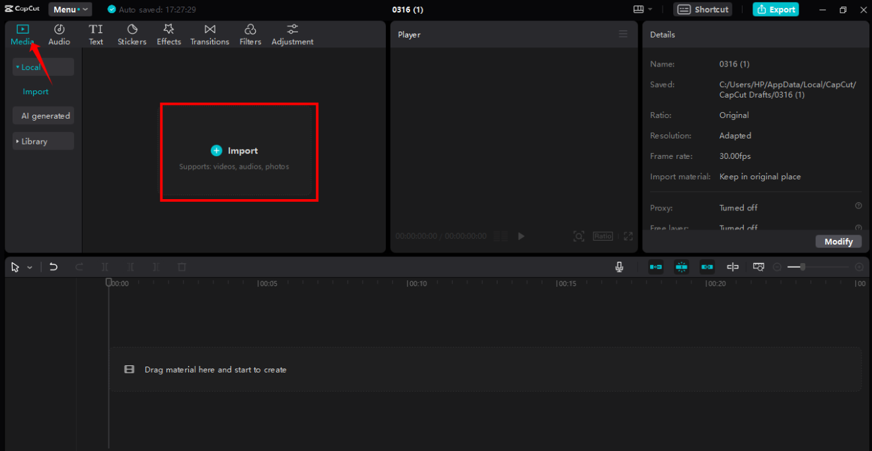
Task: Click the timeline cover settings icon
Action: pyautogui.click(x=758, y=266)
